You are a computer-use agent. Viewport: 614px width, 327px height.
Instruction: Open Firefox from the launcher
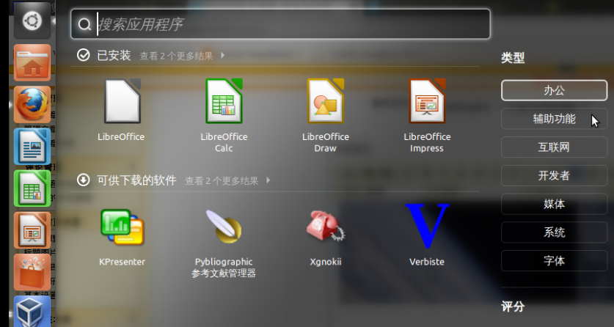[32, 104]
